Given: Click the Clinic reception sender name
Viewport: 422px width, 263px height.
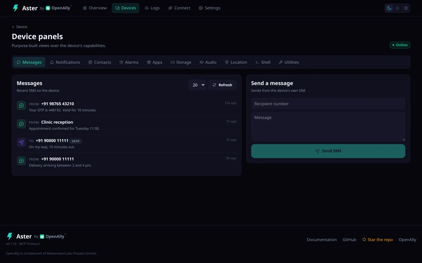Looking at the screenshot, I should [x=57, y=122].
